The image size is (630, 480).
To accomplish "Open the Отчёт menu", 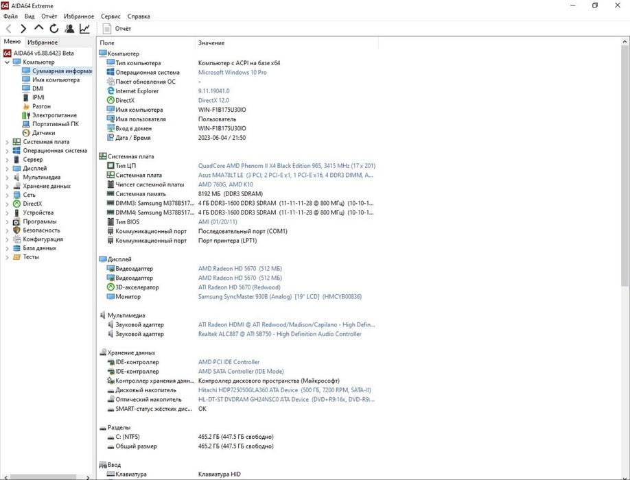I will tap(49, 16).
